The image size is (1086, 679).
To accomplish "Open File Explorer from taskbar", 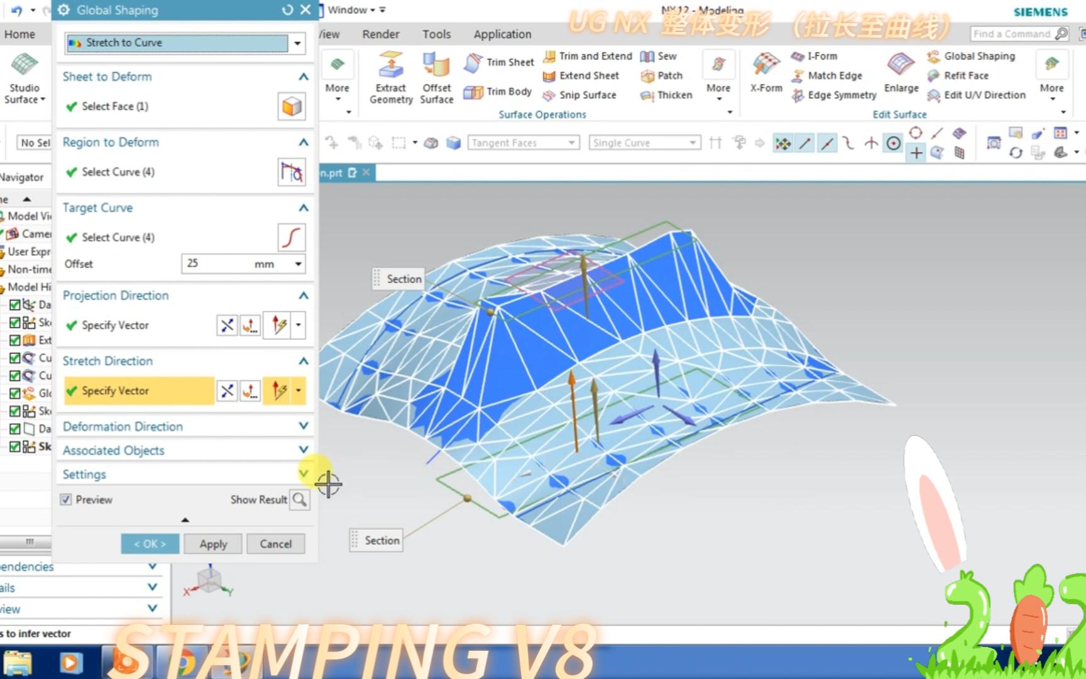I will (x=18, y=663).
